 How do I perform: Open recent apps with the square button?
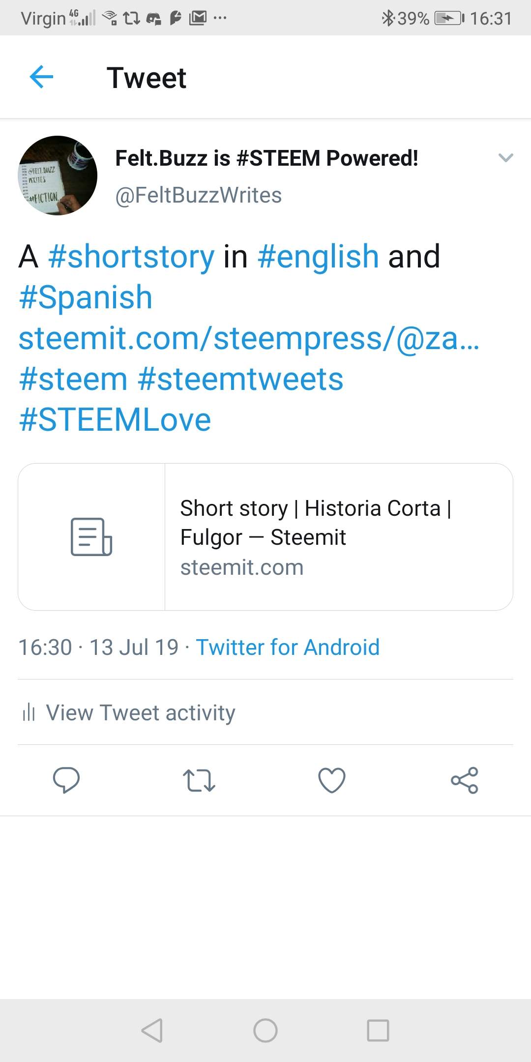[x=378, y=1030]
